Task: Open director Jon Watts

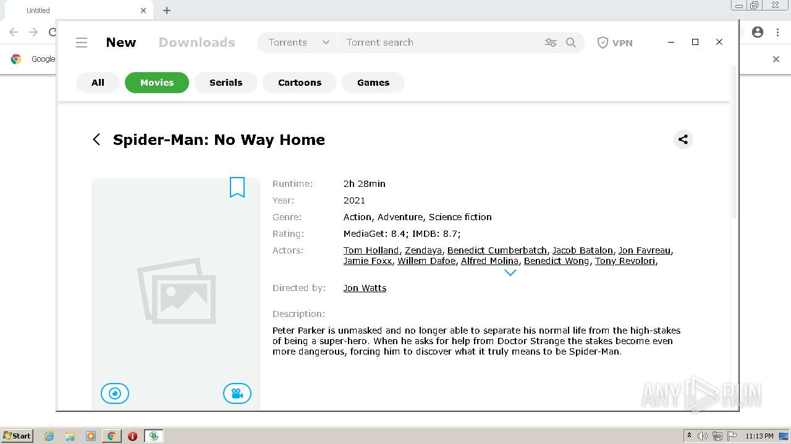Action: point(365,288)
